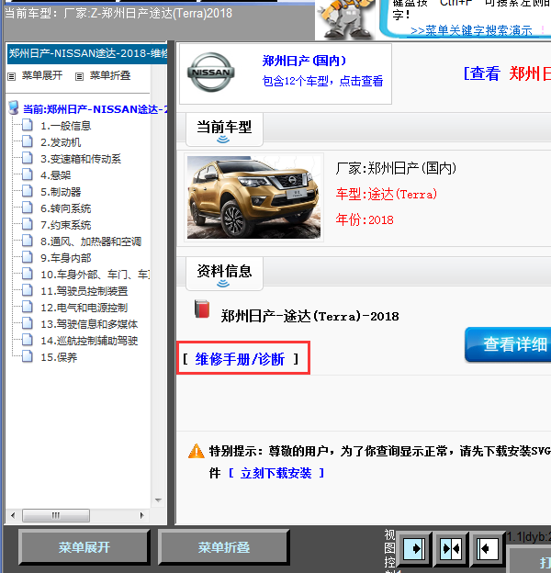The height and width of the screenshot is (573, 551).
Task: Click page icon of 2.发动机
Action: [27, 141]
